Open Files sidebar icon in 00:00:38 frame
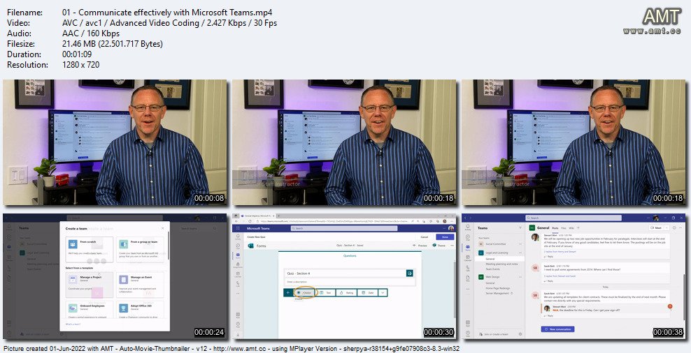Screen dimensions: 691x353 [468, 278]
